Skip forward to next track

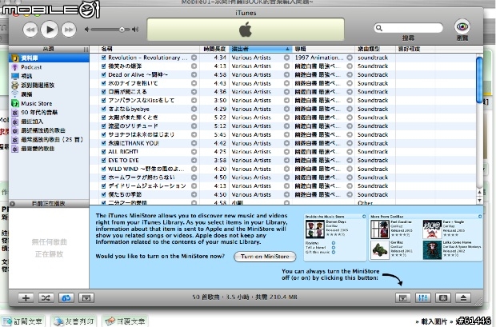(x=69, y=30)
